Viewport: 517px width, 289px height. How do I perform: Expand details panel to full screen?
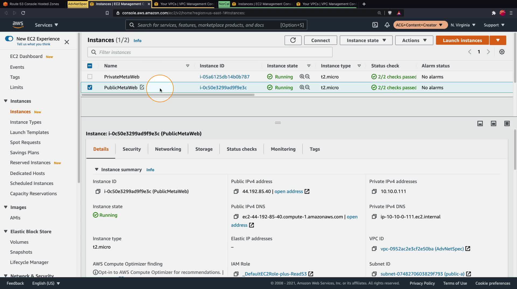pyautogui.click(x=507, y=123)
